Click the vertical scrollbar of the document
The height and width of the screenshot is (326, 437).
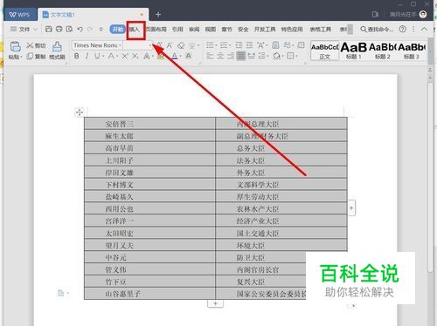pos(430,177)
